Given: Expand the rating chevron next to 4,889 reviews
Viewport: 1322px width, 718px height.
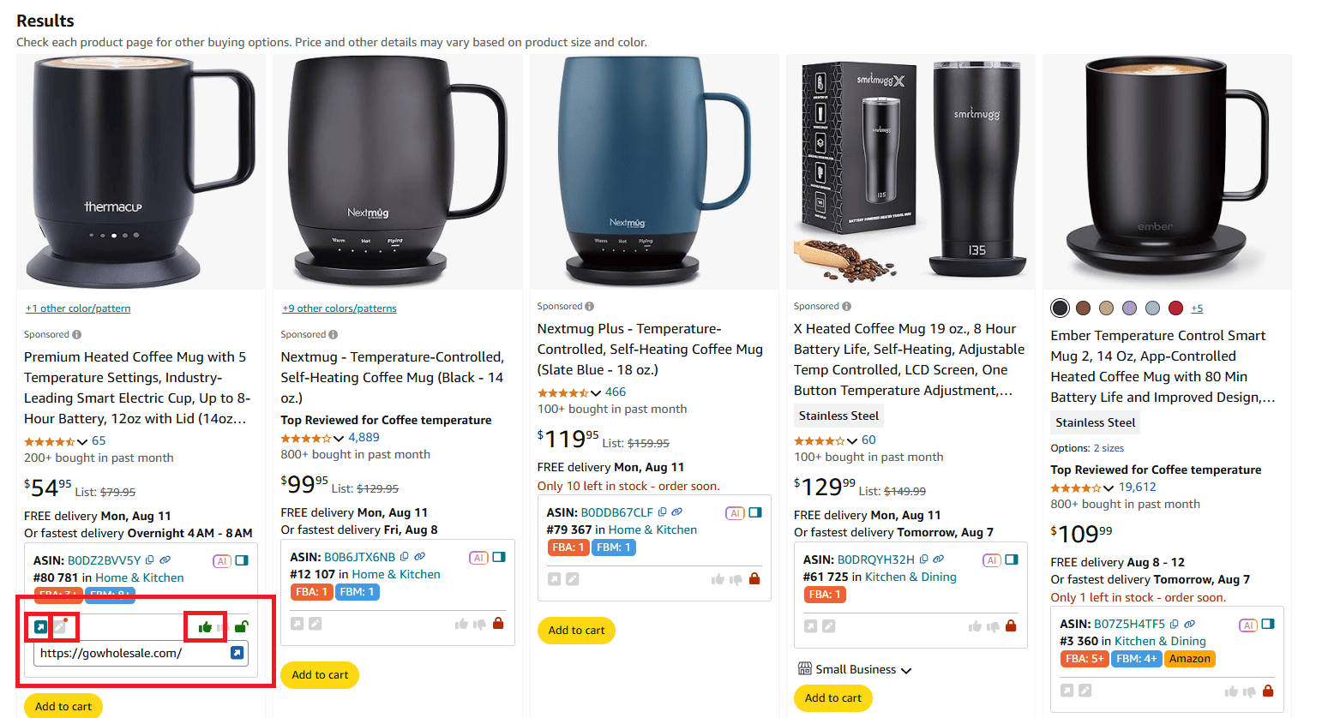Looking at the screenshot, I should [338, 437].
